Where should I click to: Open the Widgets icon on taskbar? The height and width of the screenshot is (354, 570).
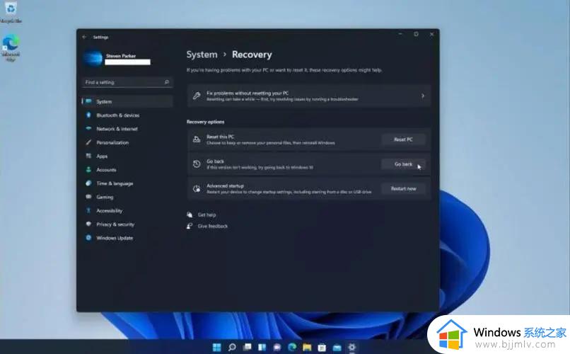pos(262,347)
